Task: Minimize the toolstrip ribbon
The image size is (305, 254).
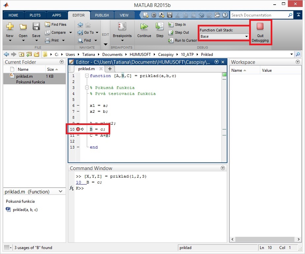Action: point(298,15)
